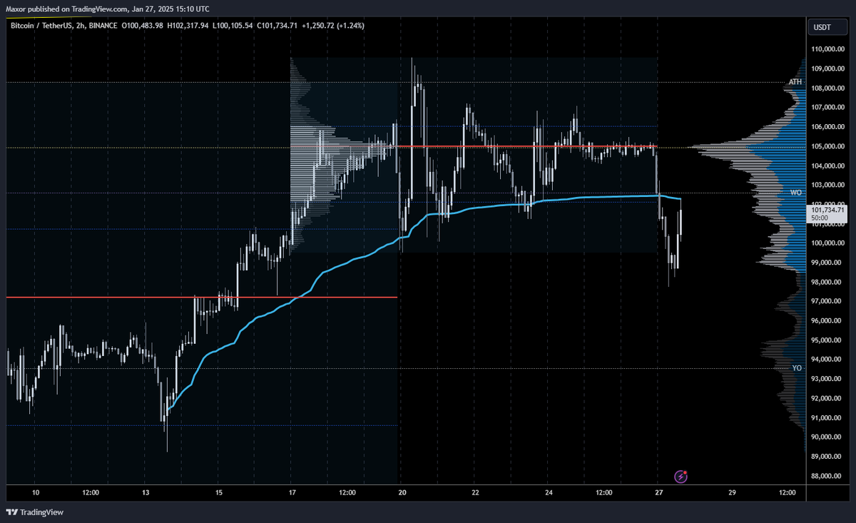Click the 94,000.00 price axis label
Screen dimensions: 856x523
tap(827, 360)
